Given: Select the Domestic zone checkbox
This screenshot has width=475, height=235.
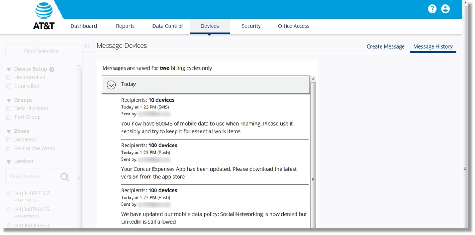Looking at the screenshot, I should (x=8, y=139).
